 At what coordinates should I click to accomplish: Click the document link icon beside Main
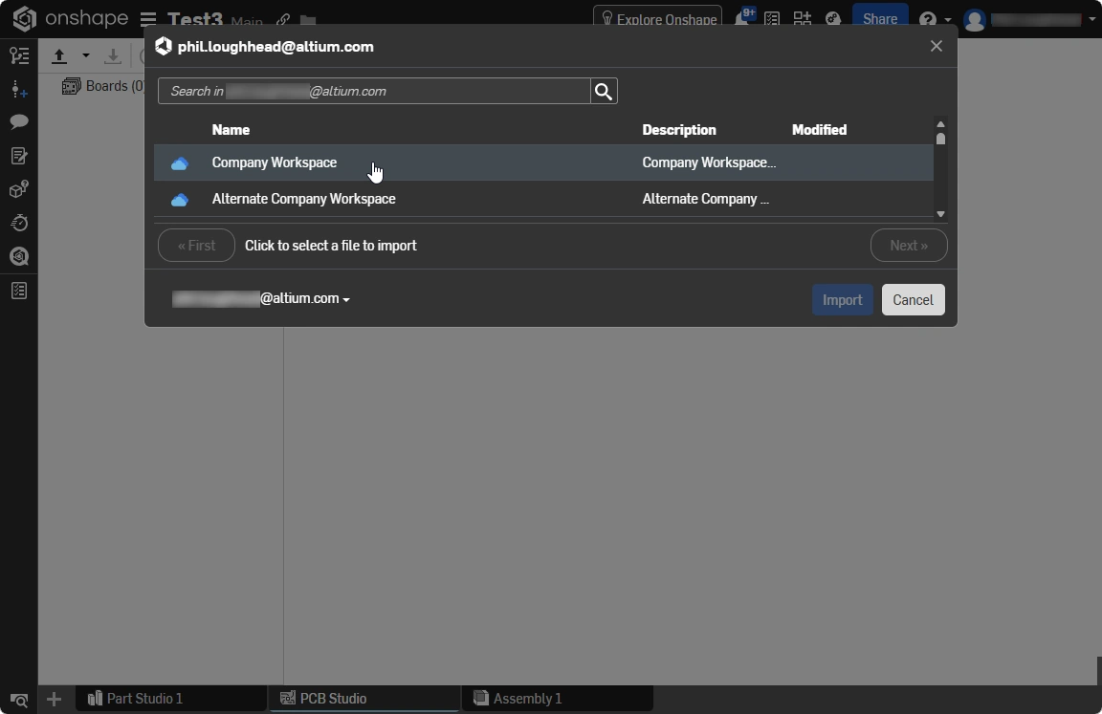(x=283, y=20)
